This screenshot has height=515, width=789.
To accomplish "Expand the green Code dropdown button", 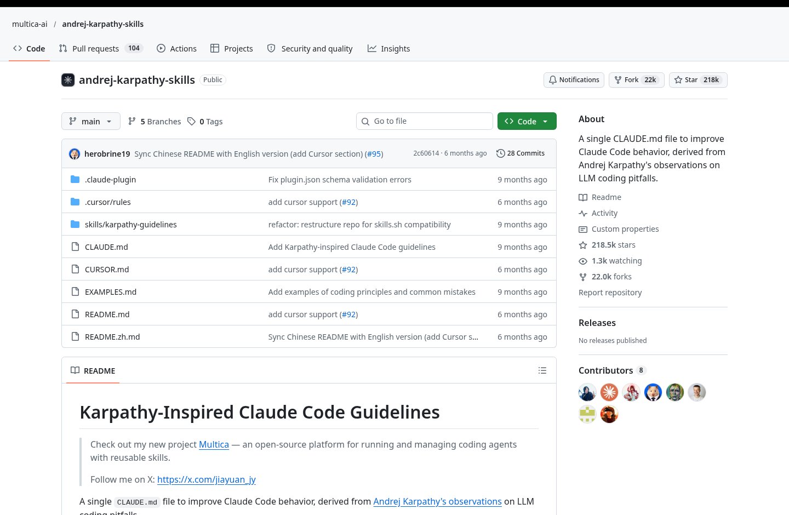I will [x=527, y=121].
